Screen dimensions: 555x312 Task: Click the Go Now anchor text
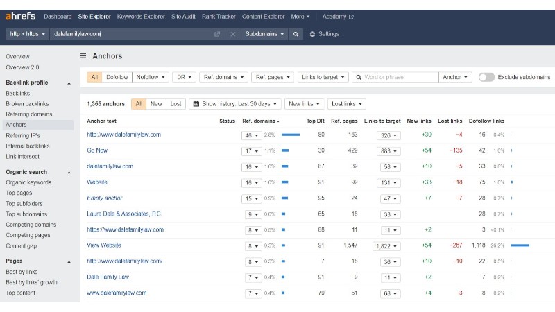[x=97, y=150]
